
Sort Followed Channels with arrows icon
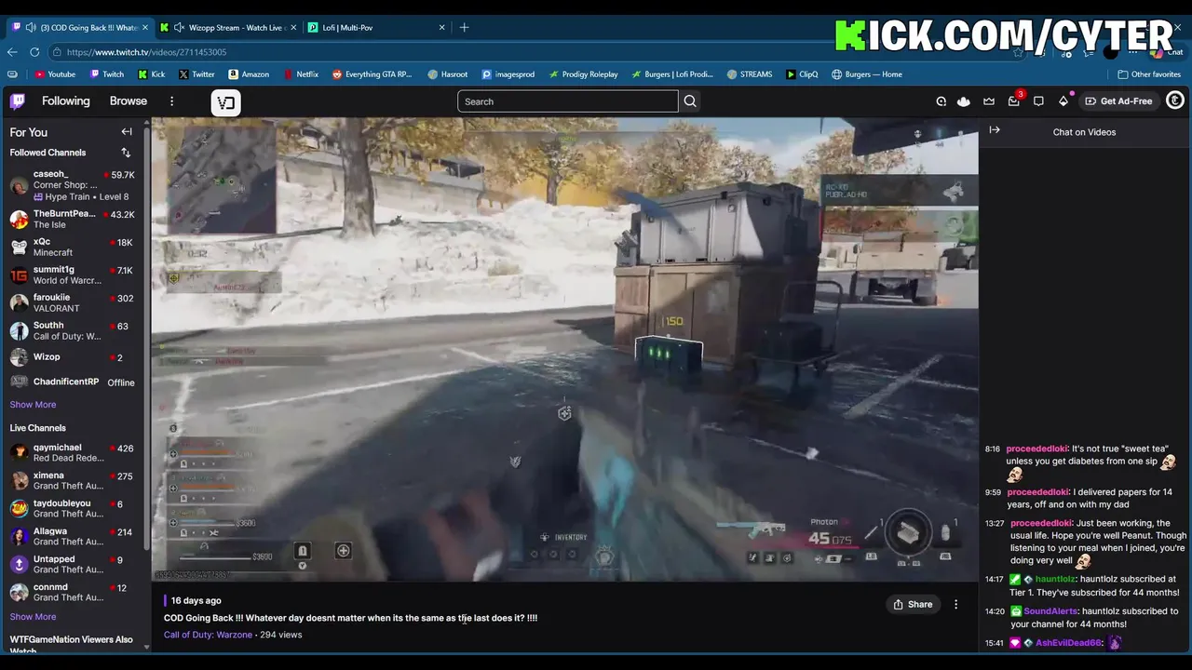(126, 153)
